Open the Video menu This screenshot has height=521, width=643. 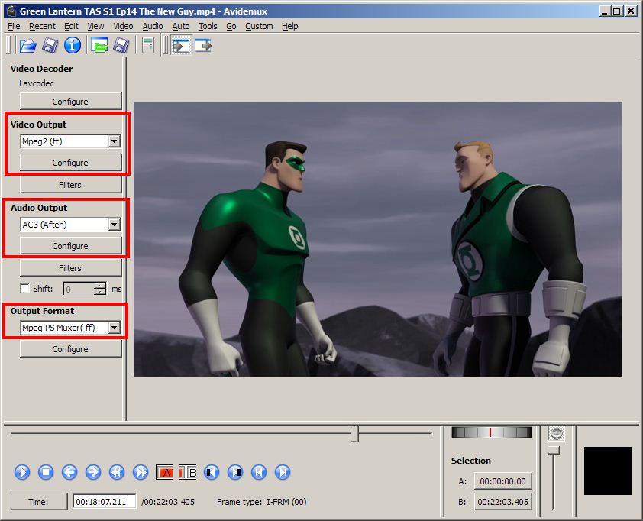point(123,26)
